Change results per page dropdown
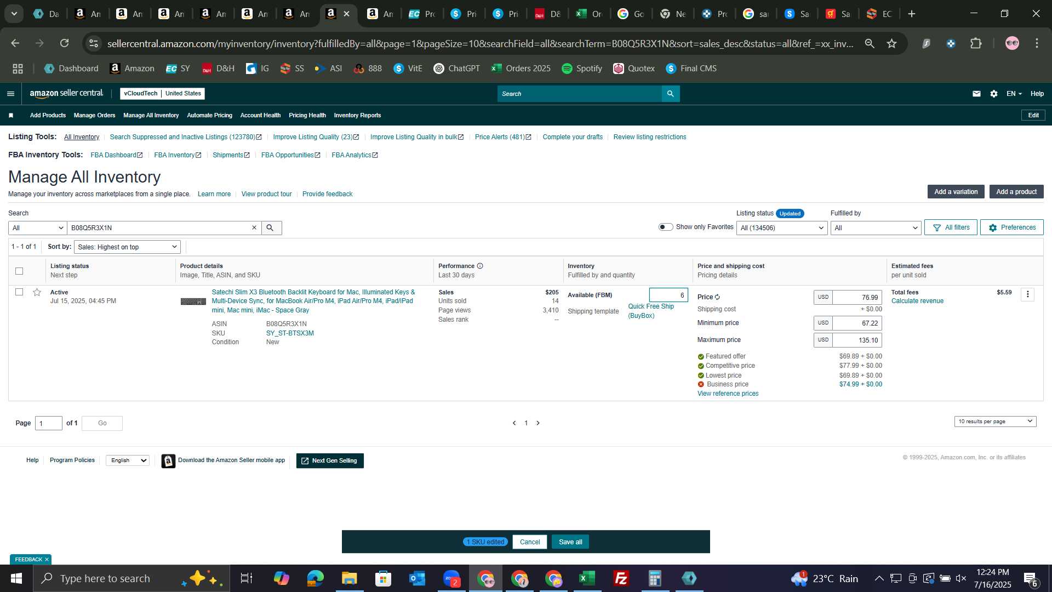This screenshot has height=592, width=1052. click(x=995, y=422)
